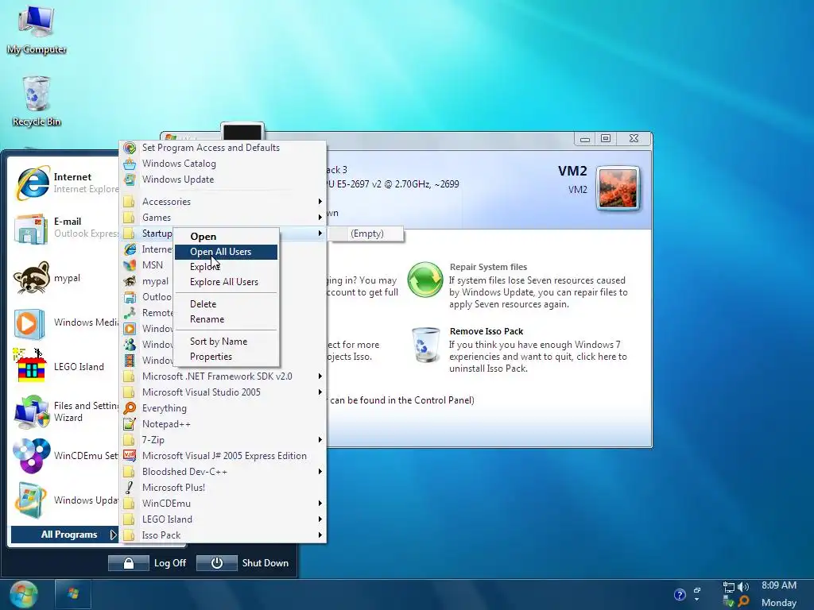
Task: Click the taskbar Windows flag window button
Action: pos(73,594)
